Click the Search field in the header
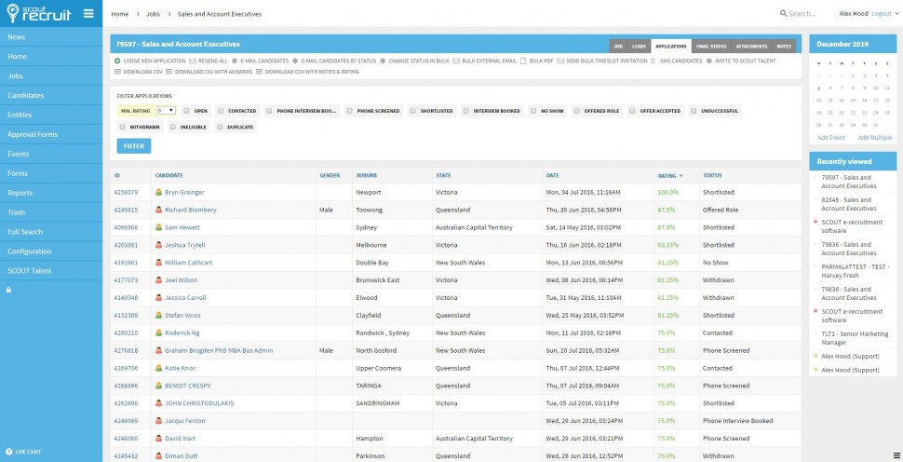 (x=803, y=14)
